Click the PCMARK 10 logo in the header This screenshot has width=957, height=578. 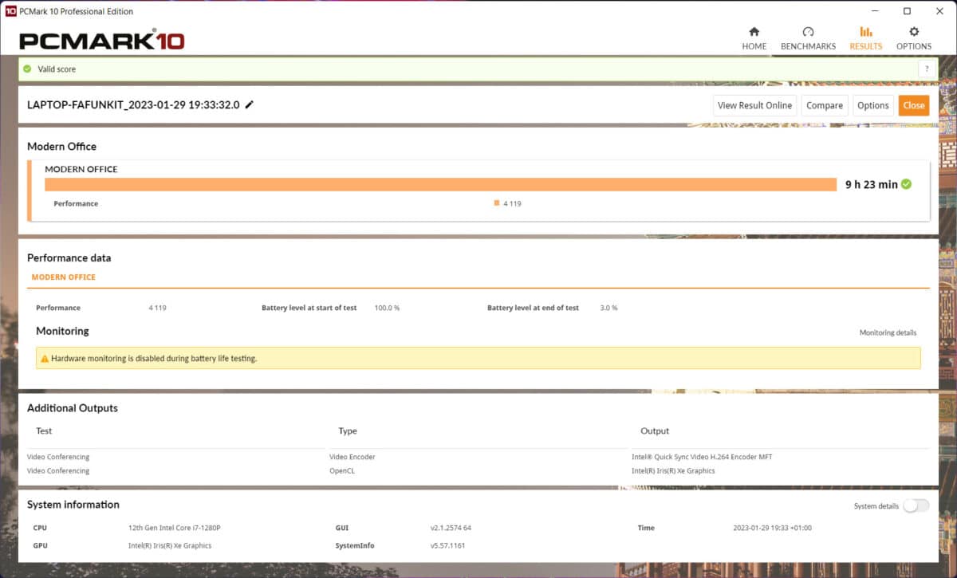tap(102, 41)
